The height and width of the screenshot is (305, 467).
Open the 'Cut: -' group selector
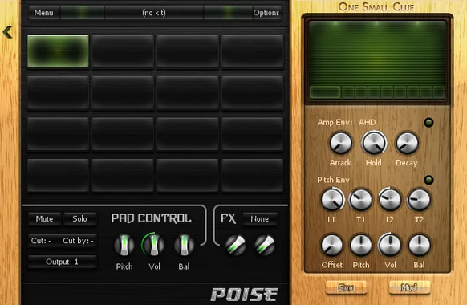[x=41, y=241]
